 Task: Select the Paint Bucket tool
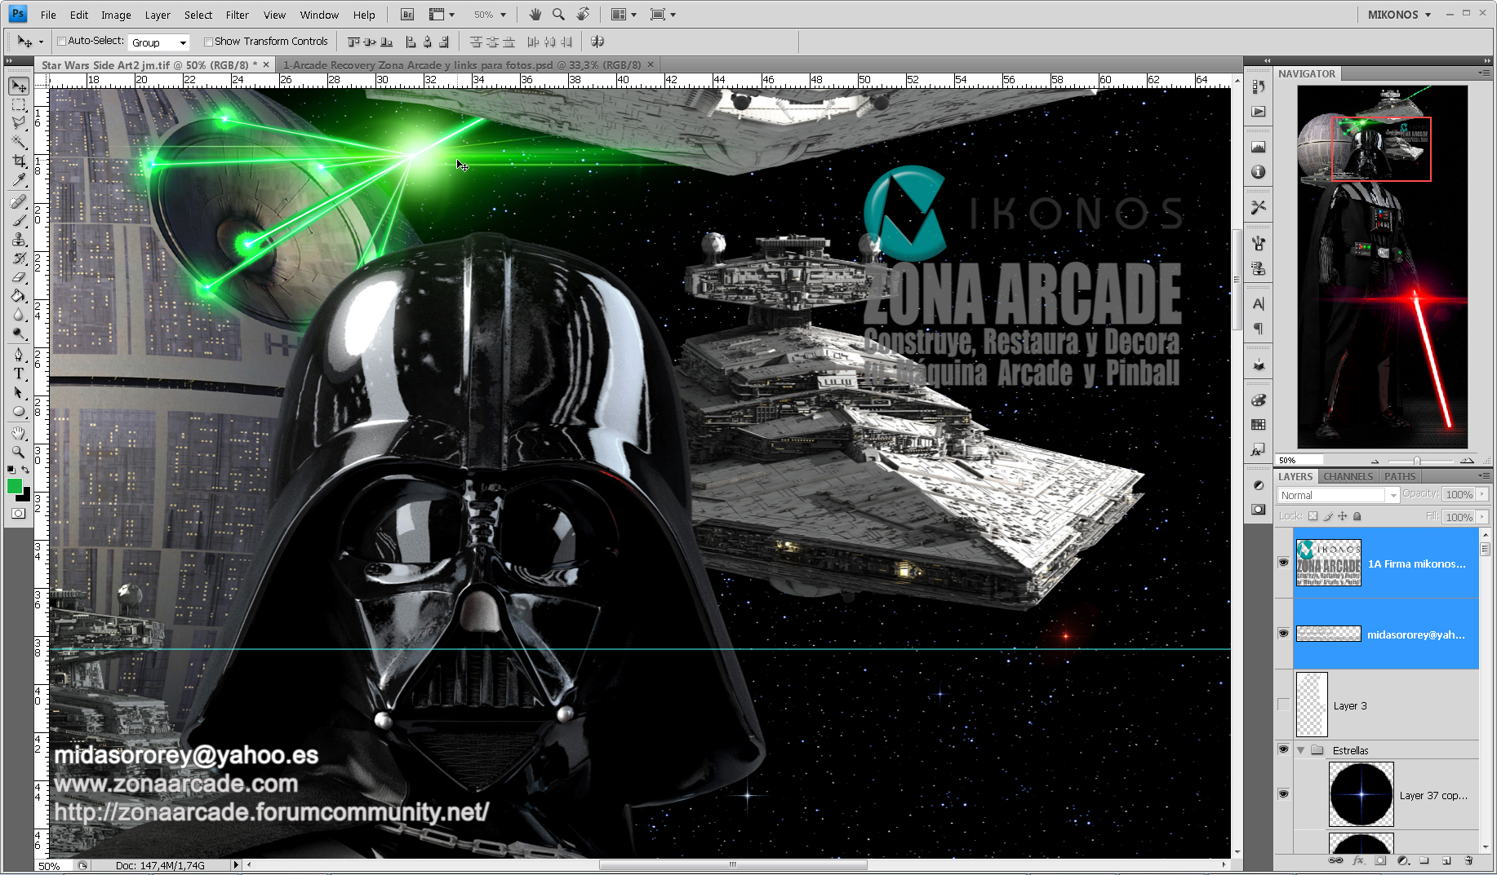point(18,296)
